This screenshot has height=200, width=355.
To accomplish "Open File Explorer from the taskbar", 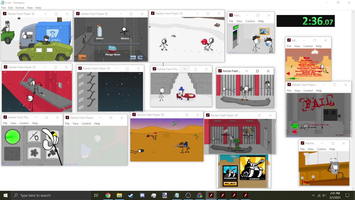I will coord(119,195).
